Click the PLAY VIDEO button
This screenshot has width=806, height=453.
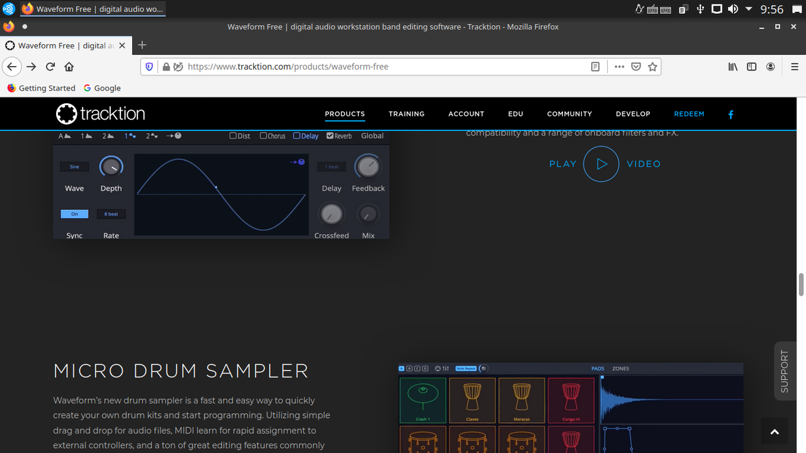(601, 164)
